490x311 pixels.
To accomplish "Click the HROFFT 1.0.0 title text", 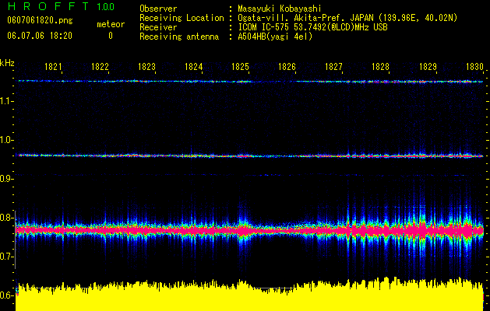I will 61,6.
